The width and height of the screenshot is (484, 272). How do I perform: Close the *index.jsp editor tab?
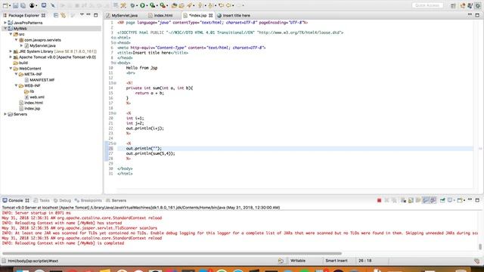(210, 15)
